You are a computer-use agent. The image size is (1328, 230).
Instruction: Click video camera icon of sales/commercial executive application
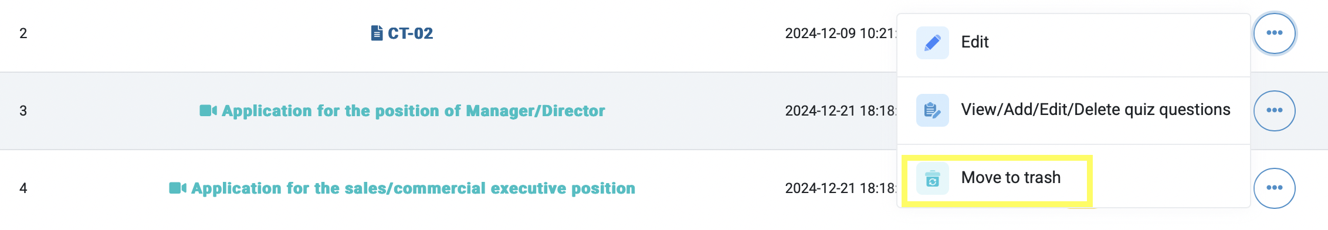pyautogui.click(x=178, y=188)
